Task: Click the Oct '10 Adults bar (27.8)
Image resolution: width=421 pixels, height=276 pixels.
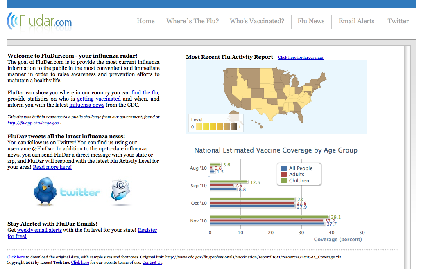Action: (x=252, y=203)
